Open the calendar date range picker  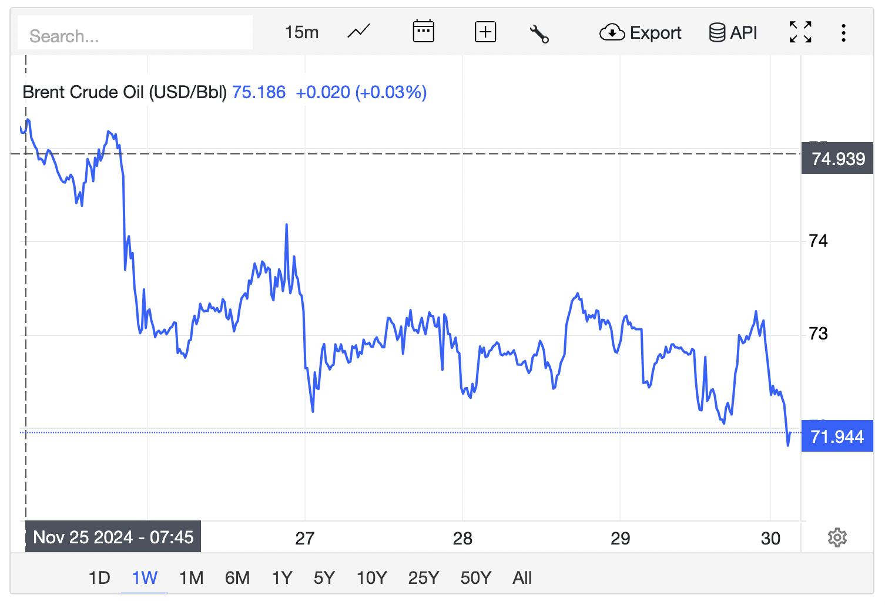[x=423, y=32]
